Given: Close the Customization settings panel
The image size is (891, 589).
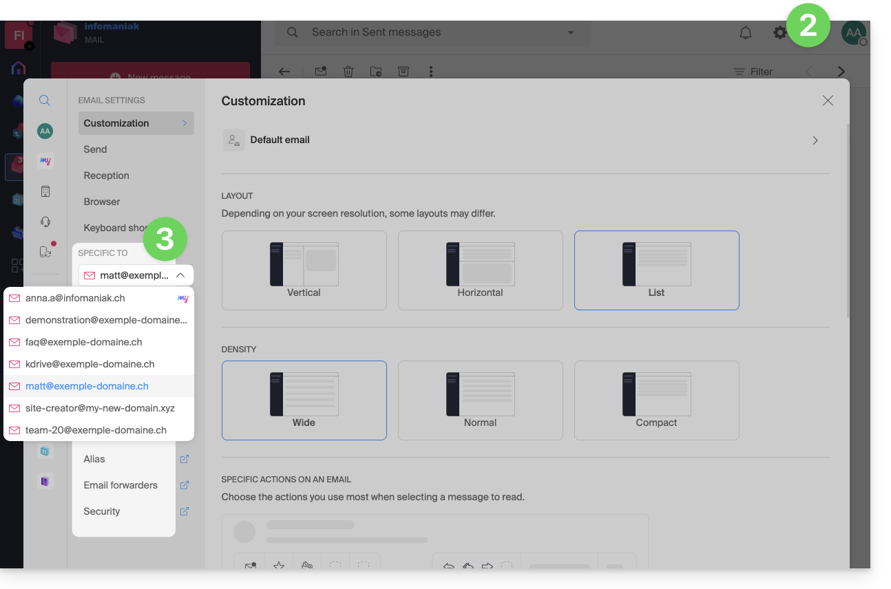Looking at the screenshot, I should (828, 101).
